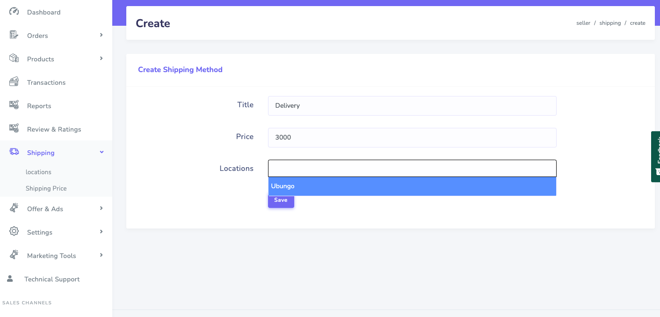Click the Offer & Ads megaphone icon

coord(14,208)
